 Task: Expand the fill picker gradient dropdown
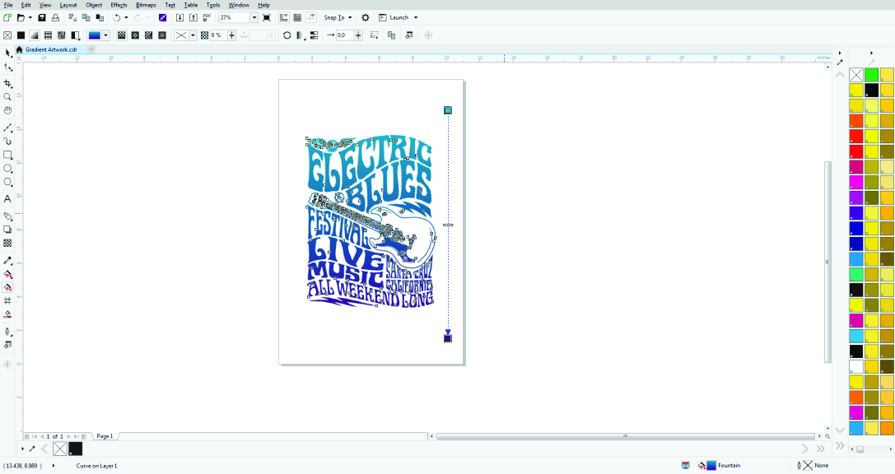[x=105, y=35]
